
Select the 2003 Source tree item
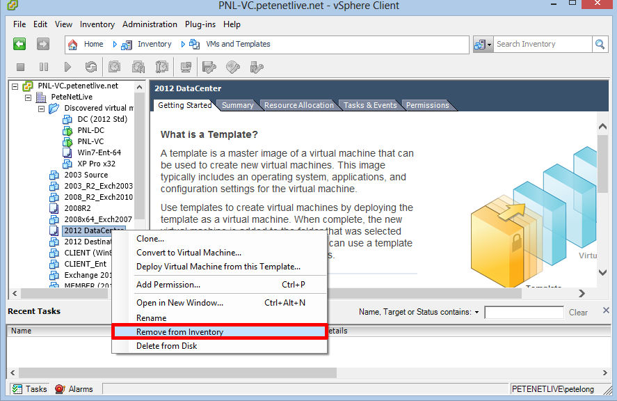point(86,175)
